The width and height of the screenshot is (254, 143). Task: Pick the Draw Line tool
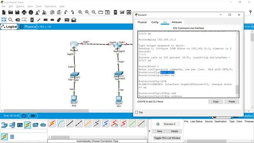[x=39, y=20]
